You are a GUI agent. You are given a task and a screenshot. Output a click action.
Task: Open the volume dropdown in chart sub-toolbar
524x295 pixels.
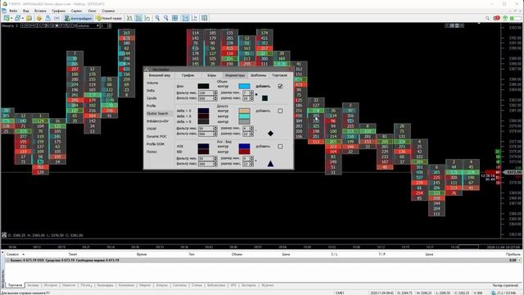88,25
